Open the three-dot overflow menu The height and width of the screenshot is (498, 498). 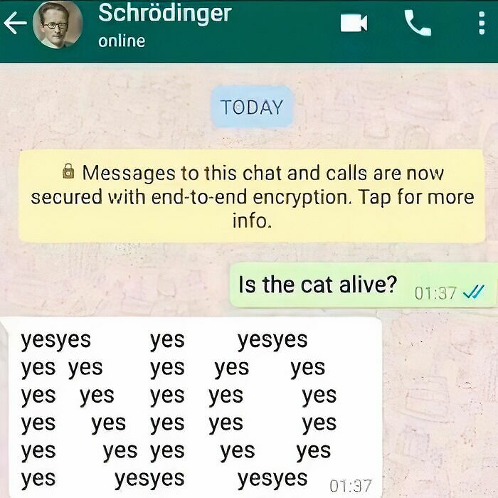pyautogui.click(x=482, y=23)
